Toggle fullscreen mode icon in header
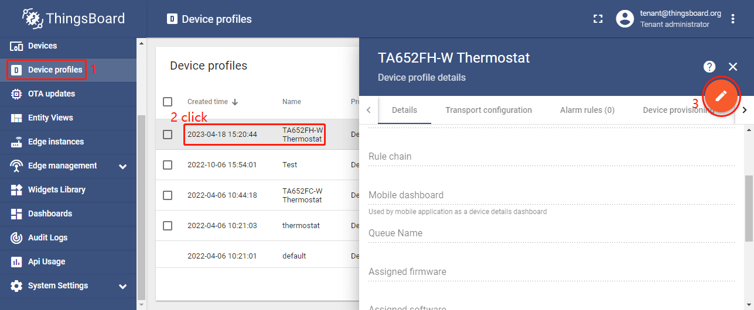Screen dimensions: 754x310 (x=598, y=19)
